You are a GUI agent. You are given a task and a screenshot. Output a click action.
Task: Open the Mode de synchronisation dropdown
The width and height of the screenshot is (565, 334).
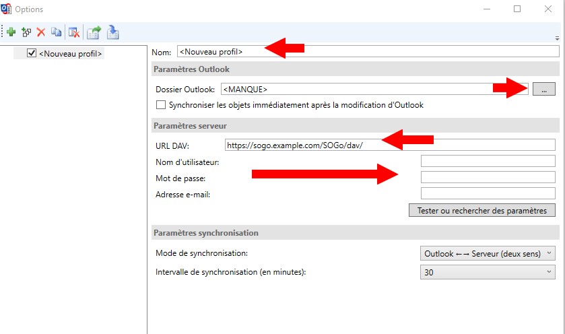point(488,253)
